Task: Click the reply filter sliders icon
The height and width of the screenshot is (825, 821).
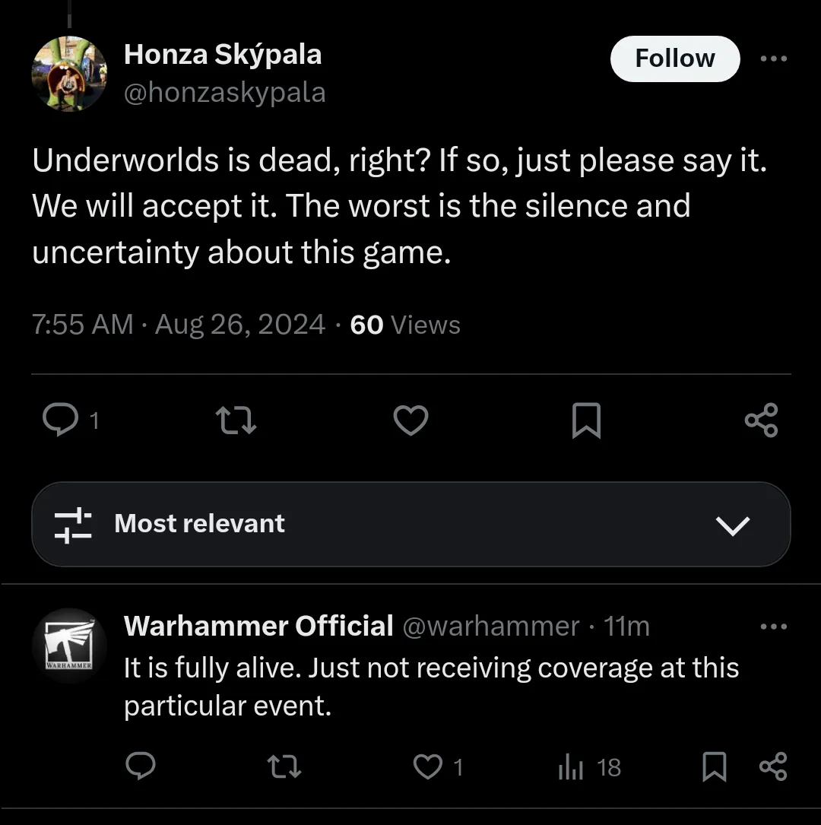Action: (73, 525)
